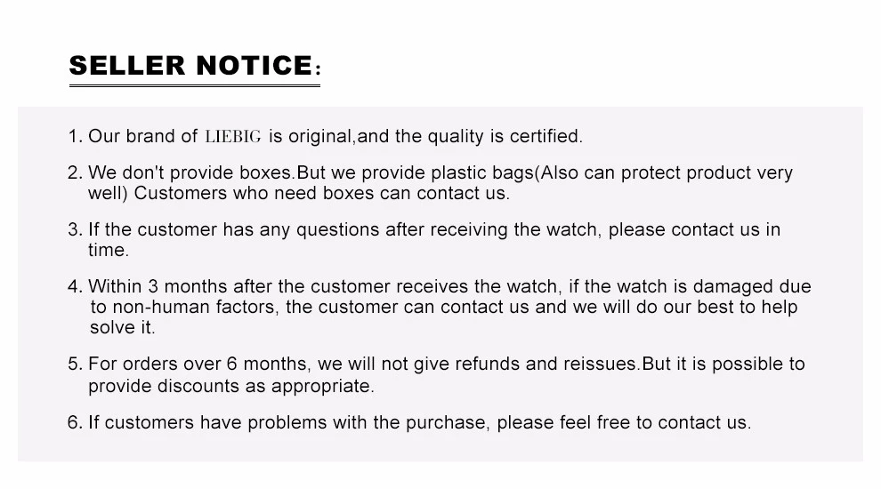
Task: Click 'solve it.' text in item 4
Action: 123,328
